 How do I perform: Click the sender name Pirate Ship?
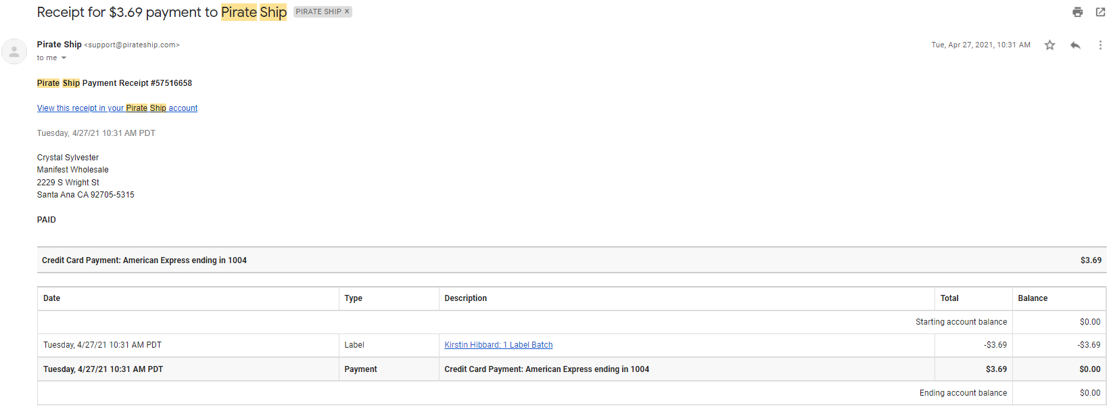point(59,45)
